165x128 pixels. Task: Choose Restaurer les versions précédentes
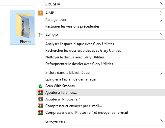(72, 26)
